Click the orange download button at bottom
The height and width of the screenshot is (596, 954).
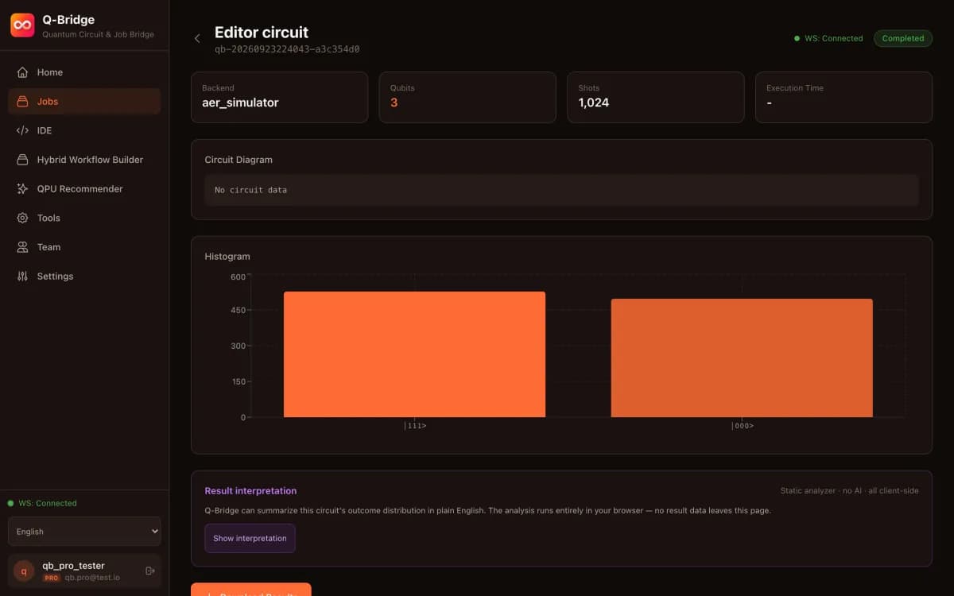(x=251, y=589)
